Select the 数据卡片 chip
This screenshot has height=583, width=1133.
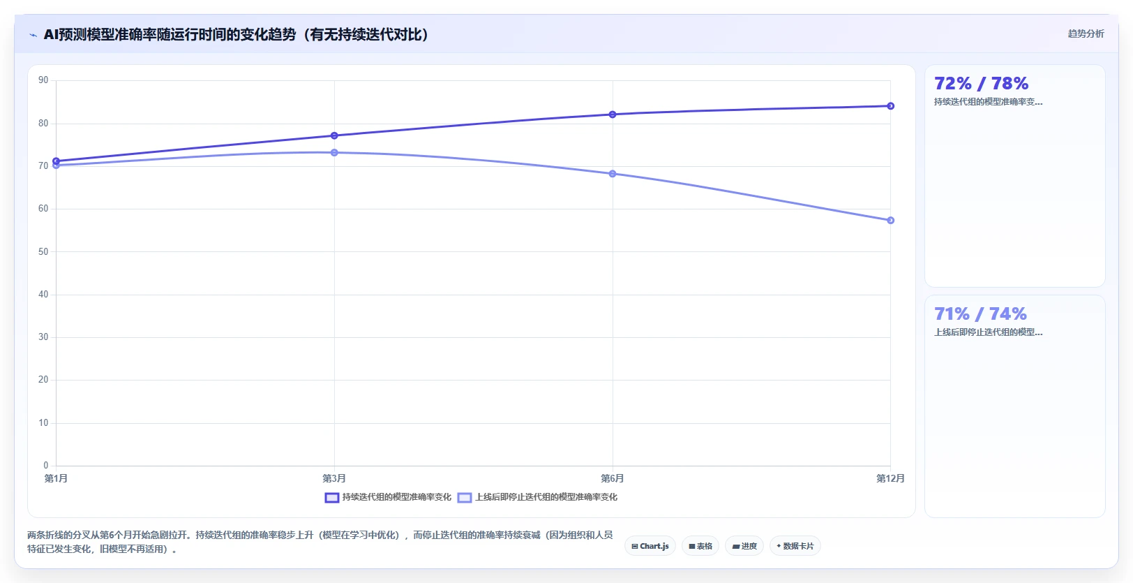795,546
